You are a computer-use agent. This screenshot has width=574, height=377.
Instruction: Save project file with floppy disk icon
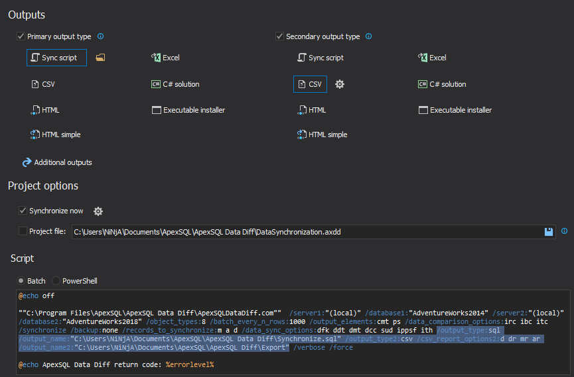click(548, 232)
